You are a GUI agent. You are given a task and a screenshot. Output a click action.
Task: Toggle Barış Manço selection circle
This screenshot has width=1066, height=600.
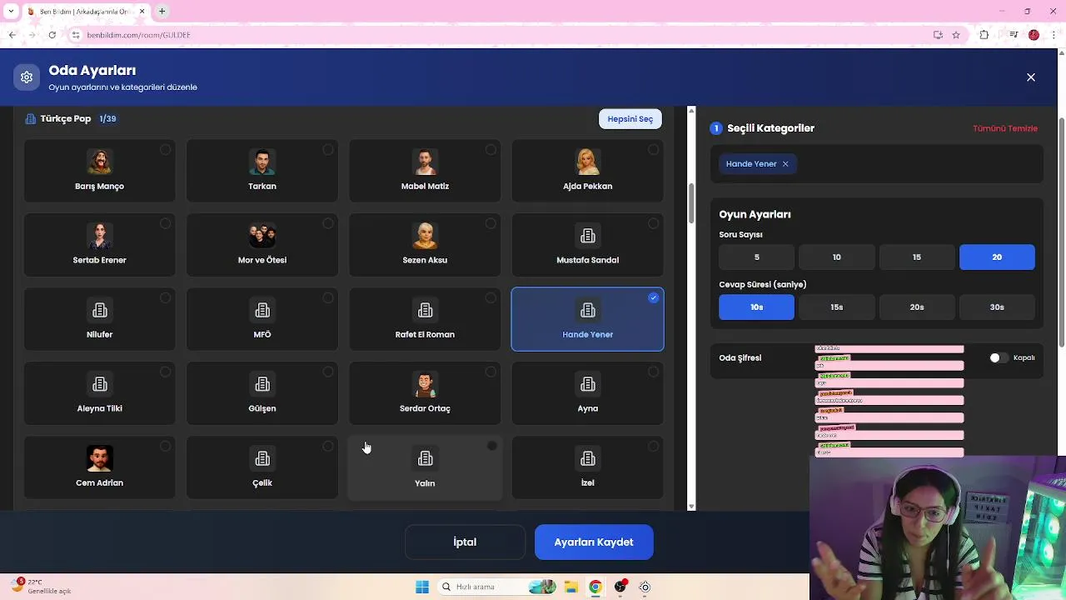coord(166,150)
